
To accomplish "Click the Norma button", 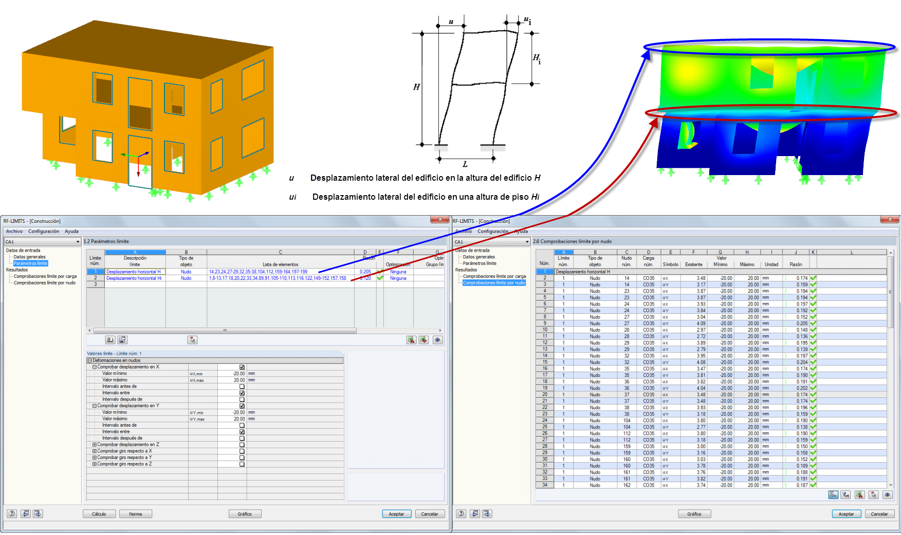I will click(136, 514).
